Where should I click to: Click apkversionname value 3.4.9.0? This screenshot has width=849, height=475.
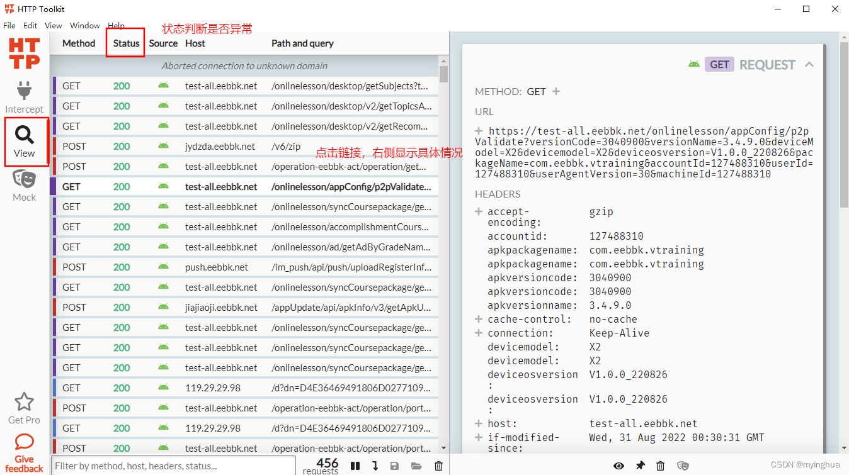pyautogui.click(x=610, y=305)
